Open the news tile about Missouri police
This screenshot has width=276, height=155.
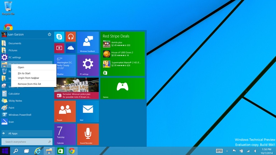click(76, 88)
